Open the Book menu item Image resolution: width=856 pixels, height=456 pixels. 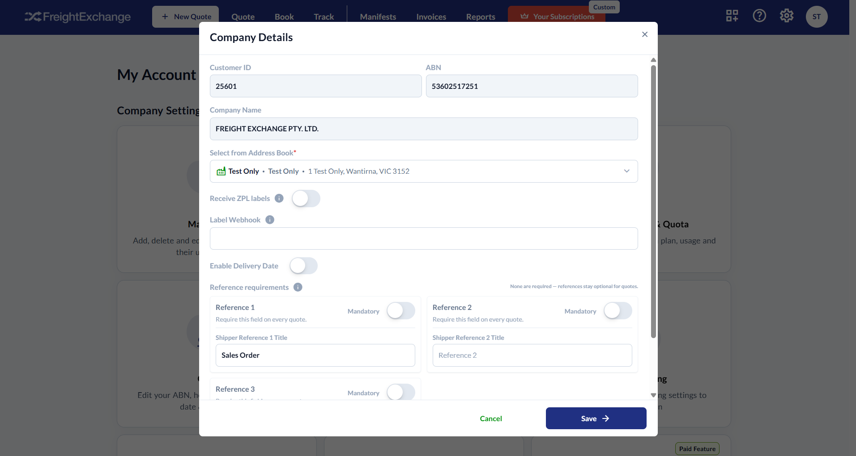284,17
